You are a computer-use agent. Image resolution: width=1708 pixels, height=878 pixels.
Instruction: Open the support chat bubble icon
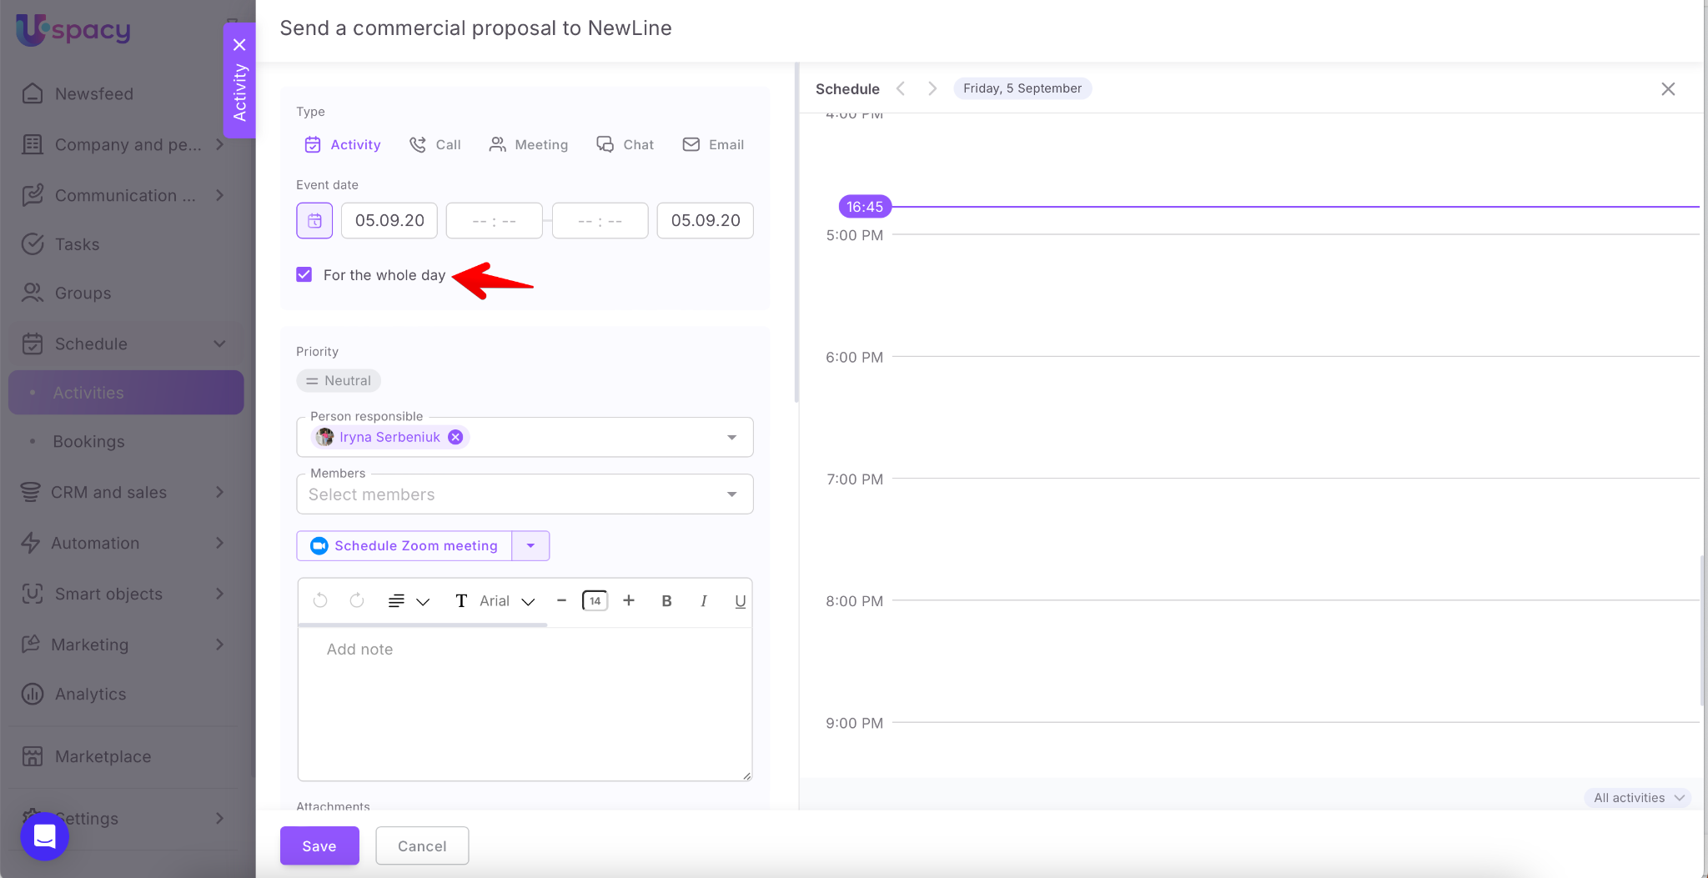[45, 835]
